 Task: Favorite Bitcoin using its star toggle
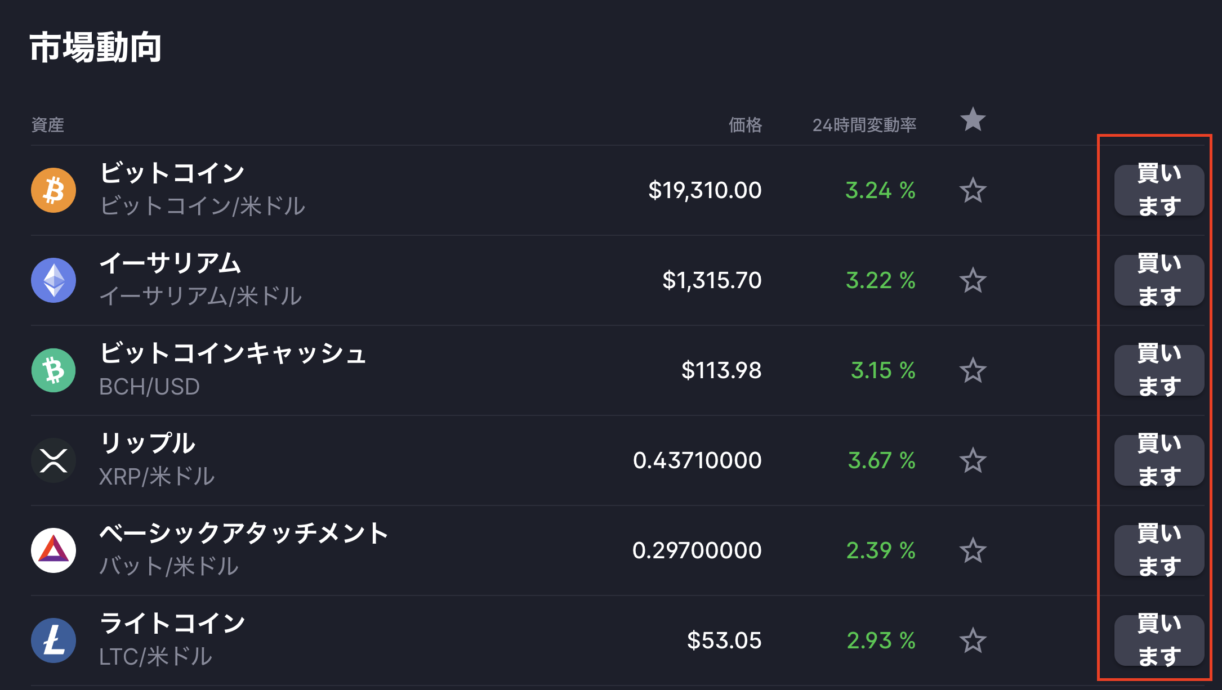pos(973,190)
